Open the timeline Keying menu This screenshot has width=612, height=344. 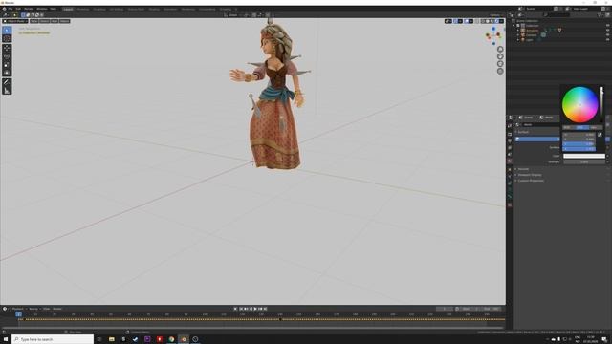tap(33, 309)
